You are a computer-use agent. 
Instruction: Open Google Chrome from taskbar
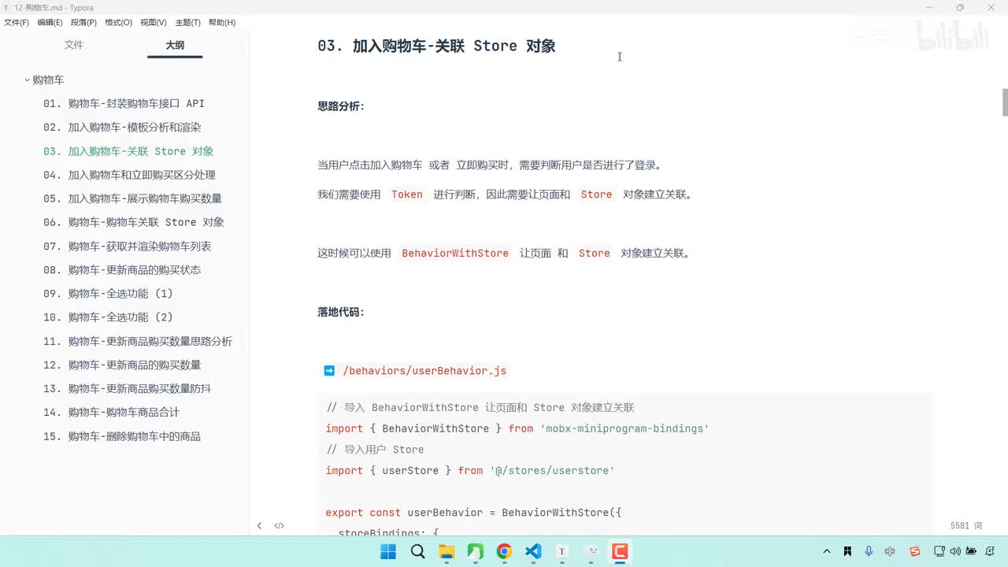click(x=504, y=551)
